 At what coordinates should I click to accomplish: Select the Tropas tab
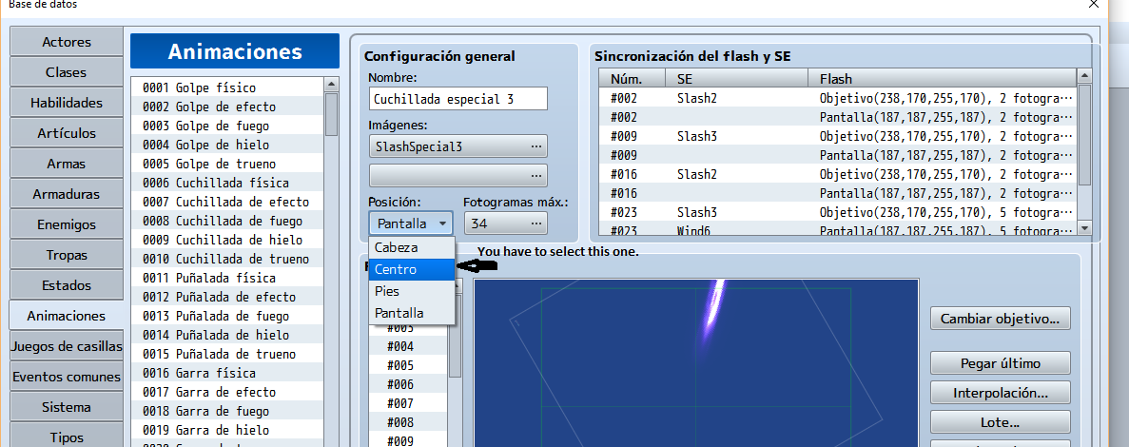[x=67, y=255]
